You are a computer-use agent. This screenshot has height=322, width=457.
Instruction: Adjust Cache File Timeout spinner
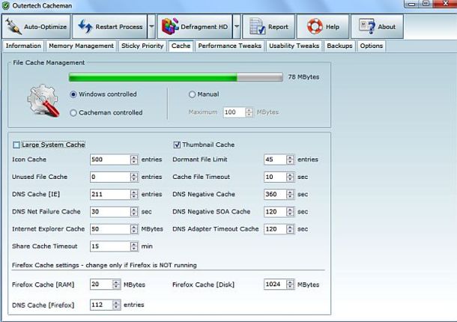pos(290,177)
